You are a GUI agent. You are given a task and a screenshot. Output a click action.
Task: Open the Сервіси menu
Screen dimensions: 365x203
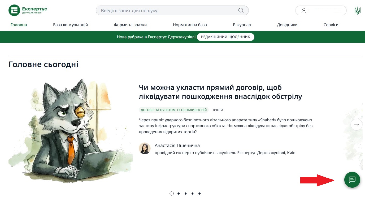pyautogui.click(x=331, y=25)
